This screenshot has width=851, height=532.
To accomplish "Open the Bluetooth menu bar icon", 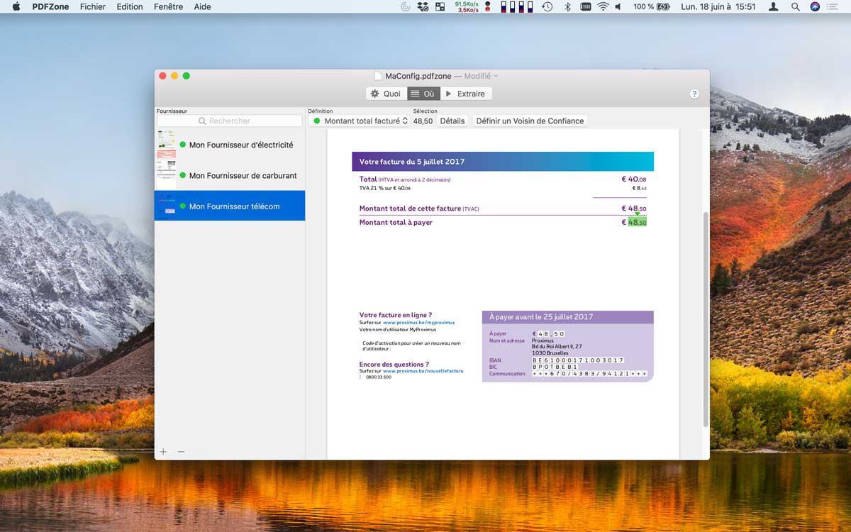I will click(x=567, y=6).
